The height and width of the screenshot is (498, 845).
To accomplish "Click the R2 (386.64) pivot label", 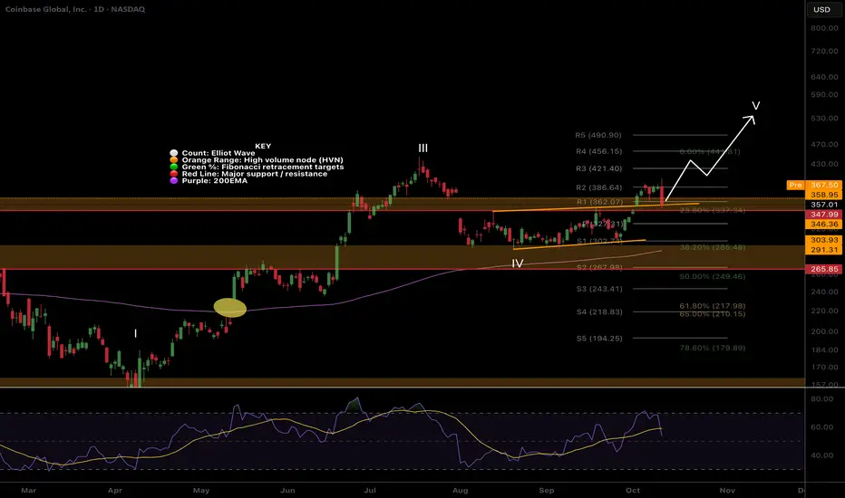I will [598, 187].
